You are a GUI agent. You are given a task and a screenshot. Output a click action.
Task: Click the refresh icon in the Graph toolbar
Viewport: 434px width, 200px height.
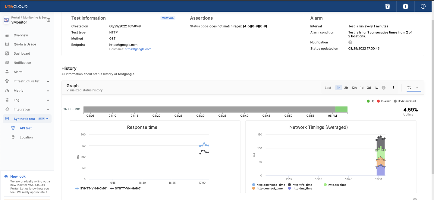pyautogui.click(x=409, y=87)
